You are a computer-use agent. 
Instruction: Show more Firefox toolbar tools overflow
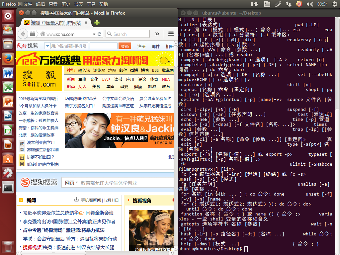[157, 34]
